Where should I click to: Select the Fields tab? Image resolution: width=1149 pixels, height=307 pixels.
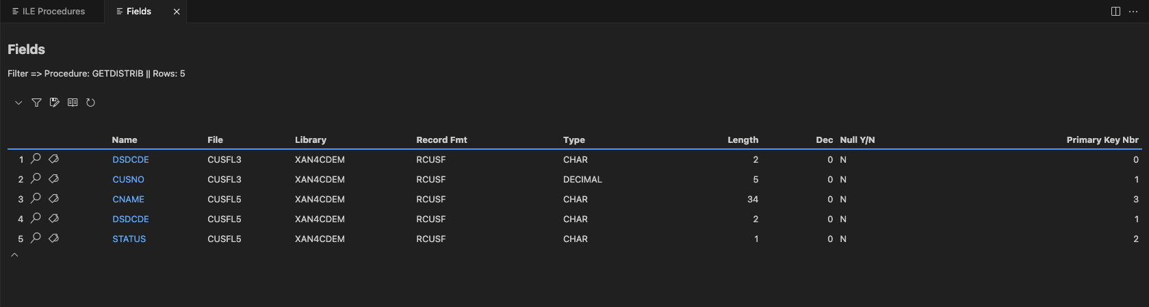coord(138,12)
